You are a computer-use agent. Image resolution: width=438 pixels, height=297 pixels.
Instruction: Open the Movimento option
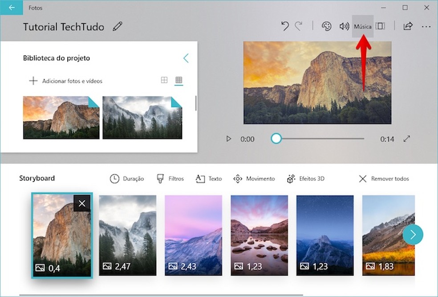click(254, 179)
